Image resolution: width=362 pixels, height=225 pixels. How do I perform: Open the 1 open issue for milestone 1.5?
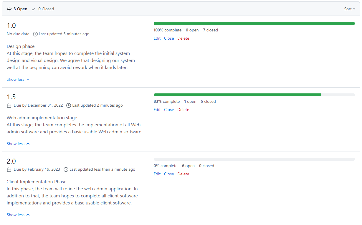coord(190,101)
